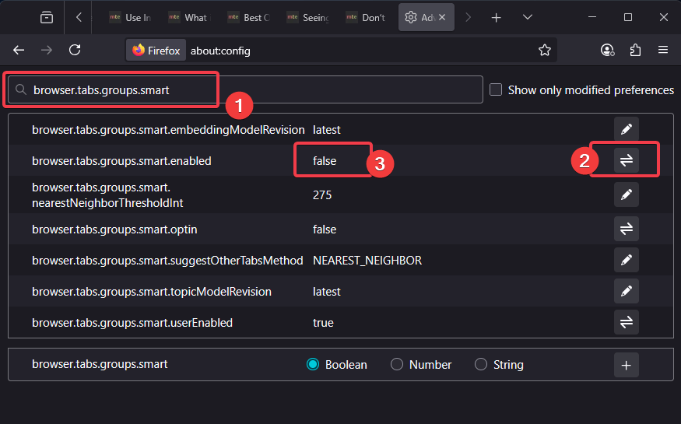This screenshot has height=424, width=681.
Task: Open a new tab
Action: [497, 17]
